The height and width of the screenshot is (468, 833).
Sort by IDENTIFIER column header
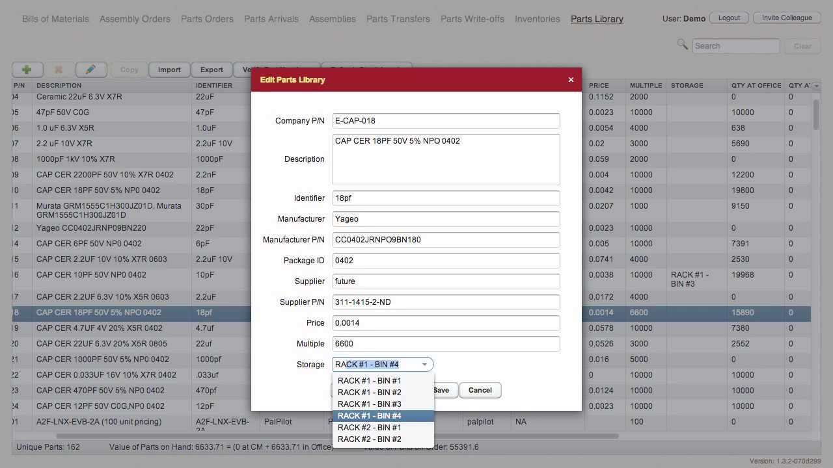coord(222,86)
